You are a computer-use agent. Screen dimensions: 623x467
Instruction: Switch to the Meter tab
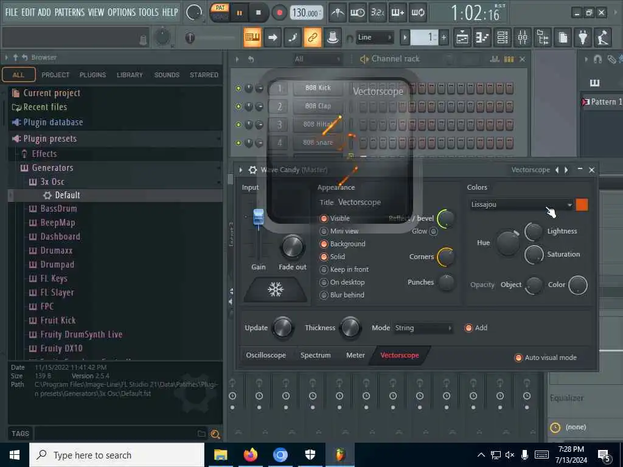(x=355, y=355)
